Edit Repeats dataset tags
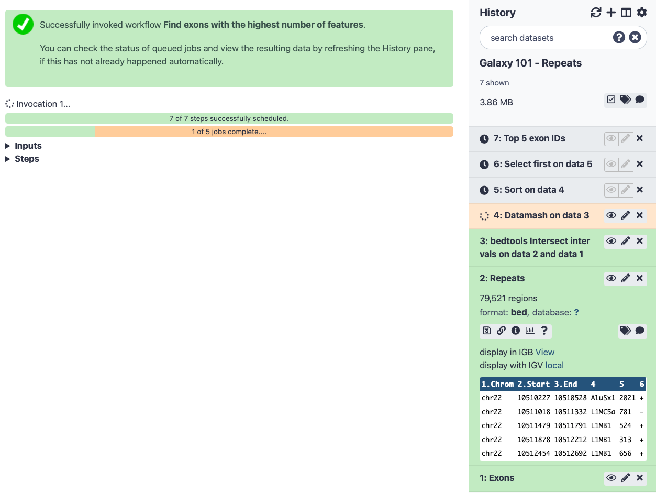The width and height of the screenshot is (656, 493). pyautogui.click(x=625, y=331)
